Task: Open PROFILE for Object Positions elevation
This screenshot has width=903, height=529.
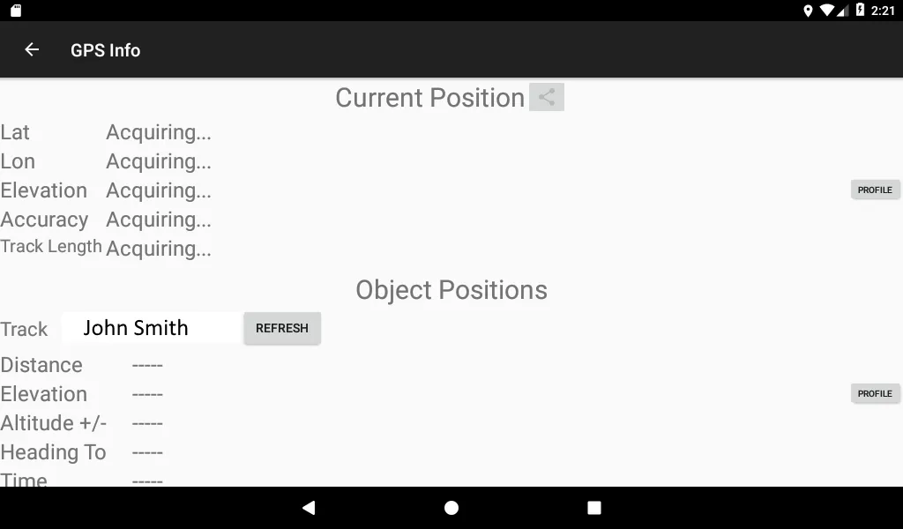Action: [x=875, y=393]
